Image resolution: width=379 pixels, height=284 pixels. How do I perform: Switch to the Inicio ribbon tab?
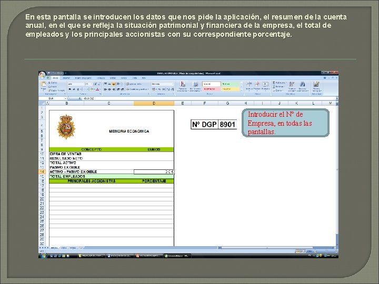tap(55, 78)
